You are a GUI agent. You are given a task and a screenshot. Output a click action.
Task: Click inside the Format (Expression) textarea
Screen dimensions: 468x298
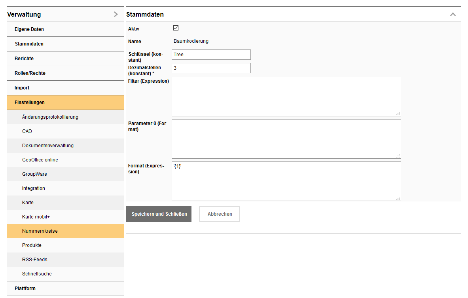[x=286, y=181]
